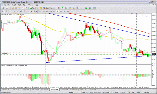Open the Insert menu

tap(14, 5)
